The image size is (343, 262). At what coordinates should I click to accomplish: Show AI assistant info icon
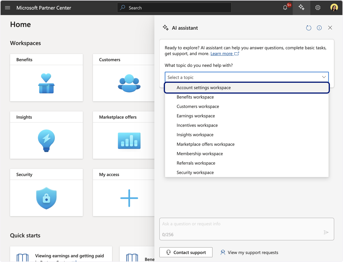[x=319, y=28]
